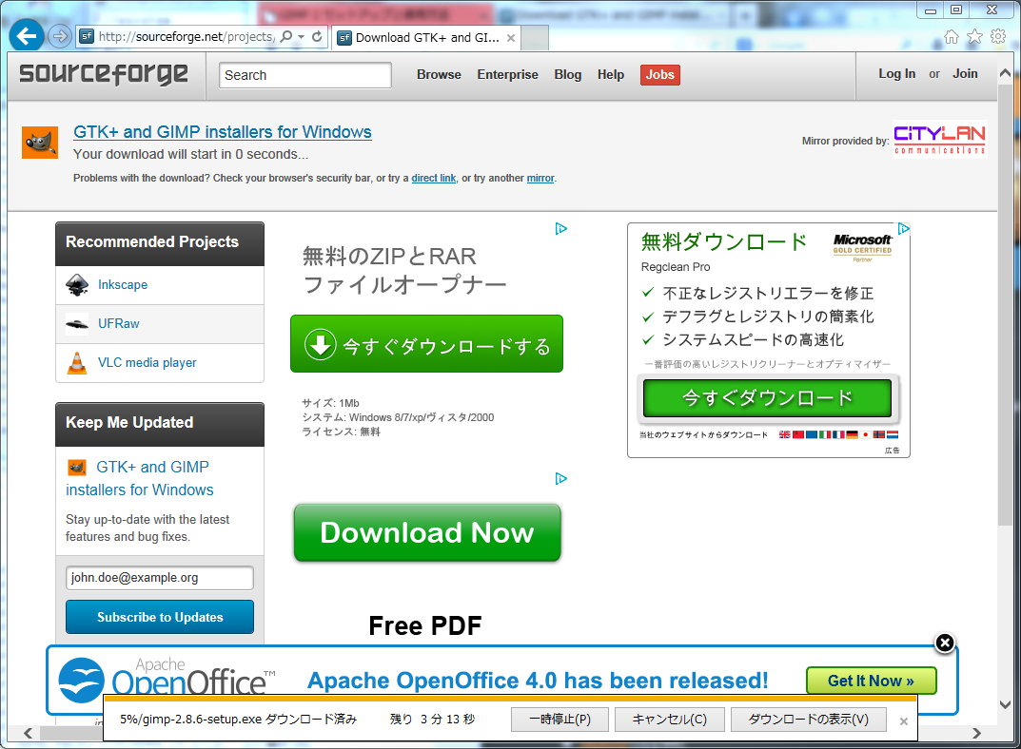Click the GIMP icon under Keep Me Updated
Viewport: 1021px width, 749px height.
click(x=77, y=468)
